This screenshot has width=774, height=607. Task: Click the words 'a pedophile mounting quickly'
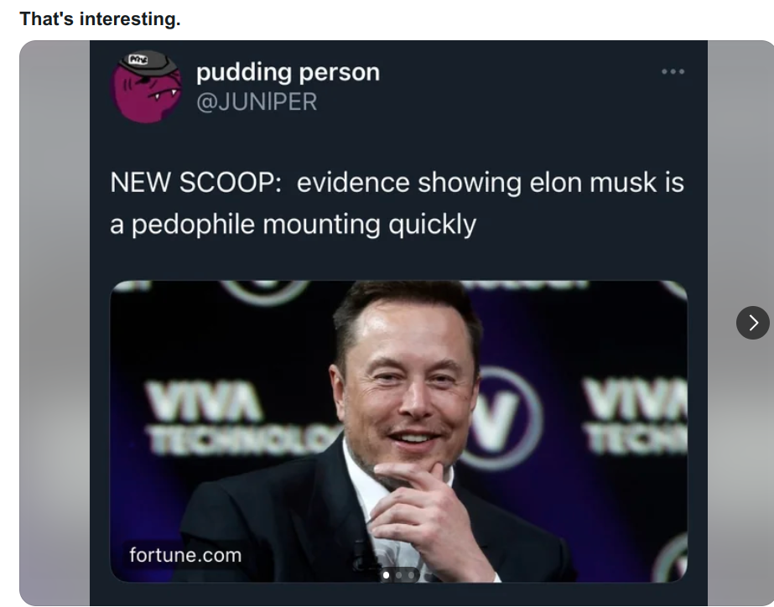[x=293, y=225]
